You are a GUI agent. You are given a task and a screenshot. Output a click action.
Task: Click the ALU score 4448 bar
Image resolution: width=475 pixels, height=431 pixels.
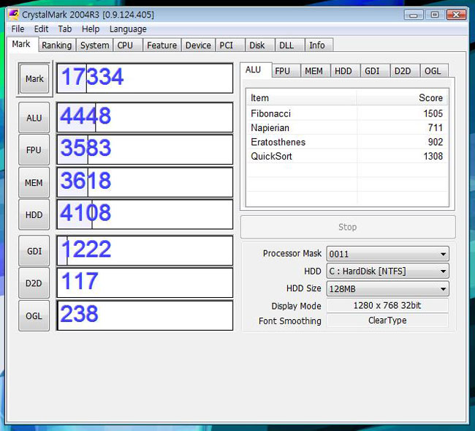[x=145, y=117]
